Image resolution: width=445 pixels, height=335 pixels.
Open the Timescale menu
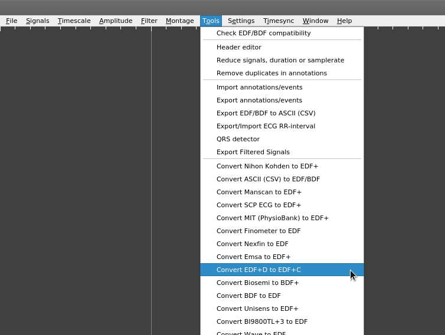[74, 21]
